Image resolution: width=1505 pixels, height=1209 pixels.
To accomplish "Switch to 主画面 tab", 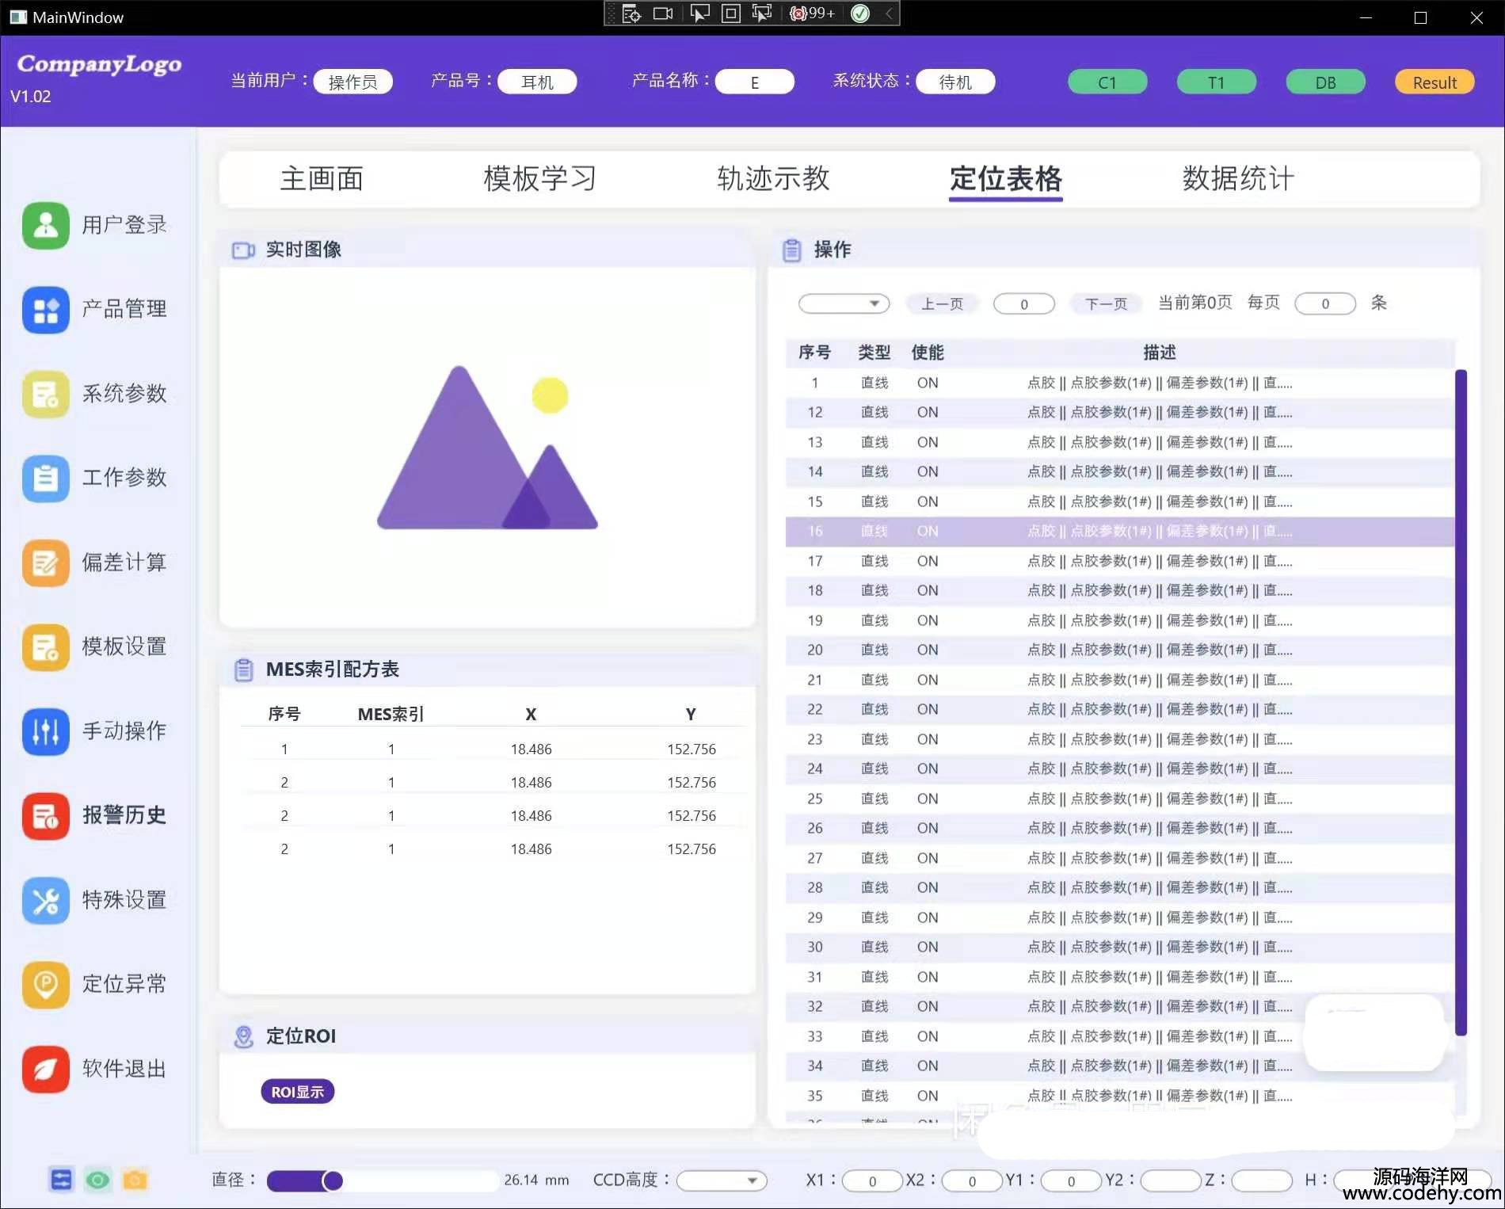I will coord(322,178).
